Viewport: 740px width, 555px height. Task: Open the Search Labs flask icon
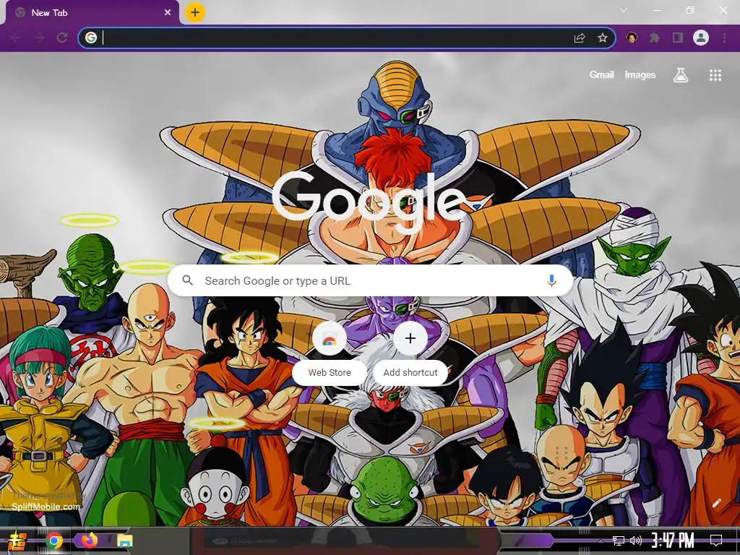681,74
